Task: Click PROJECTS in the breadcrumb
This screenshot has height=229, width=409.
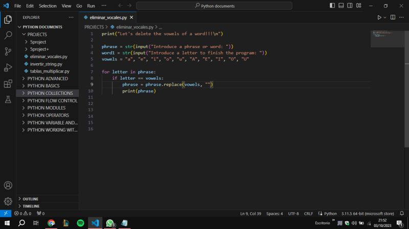Action: coord(94,27)
